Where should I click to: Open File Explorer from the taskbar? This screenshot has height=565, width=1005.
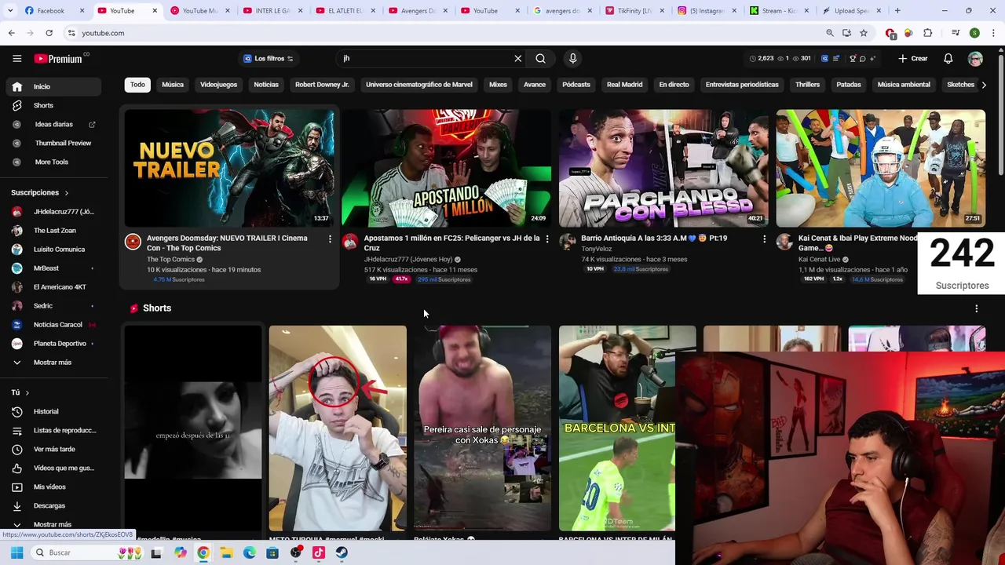pyautogui.click(x=226, y=552)
